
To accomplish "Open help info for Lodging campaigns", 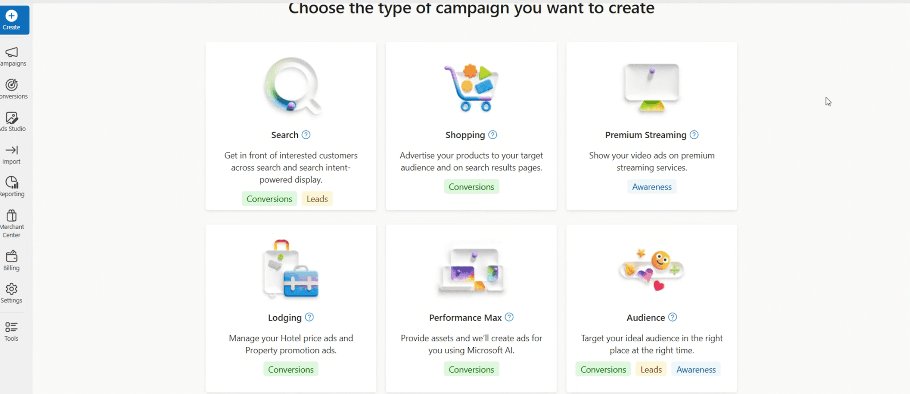I will tap(309, 317).
